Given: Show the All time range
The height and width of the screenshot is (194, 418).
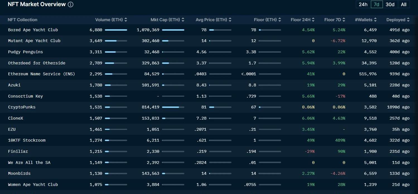Looking at the screenshot, I should [403, 4].
